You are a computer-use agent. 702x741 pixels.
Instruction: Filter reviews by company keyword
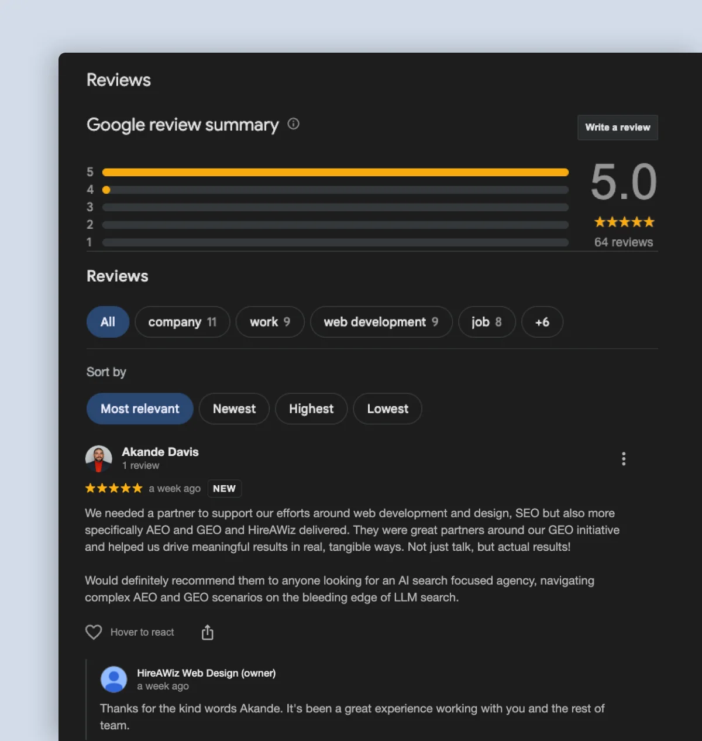(183, 322)
